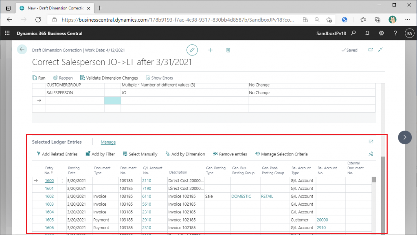Click the CUSTOMERGROUP dimension code cell
This screenshot has width=417, height=235.
75,85
